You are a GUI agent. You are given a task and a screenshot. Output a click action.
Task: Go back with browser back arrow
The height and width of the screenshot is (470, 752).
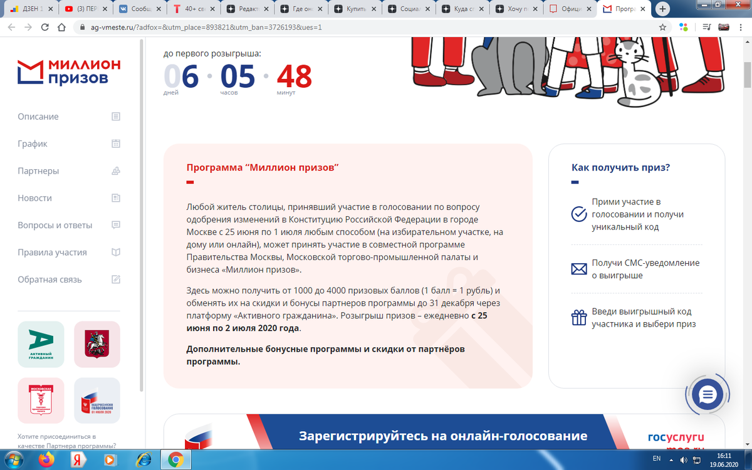pyautogui.click(x=11, y=28)
